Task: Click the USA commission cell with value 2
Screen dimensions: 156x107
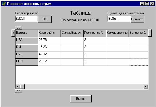Action: coord(95,41)
